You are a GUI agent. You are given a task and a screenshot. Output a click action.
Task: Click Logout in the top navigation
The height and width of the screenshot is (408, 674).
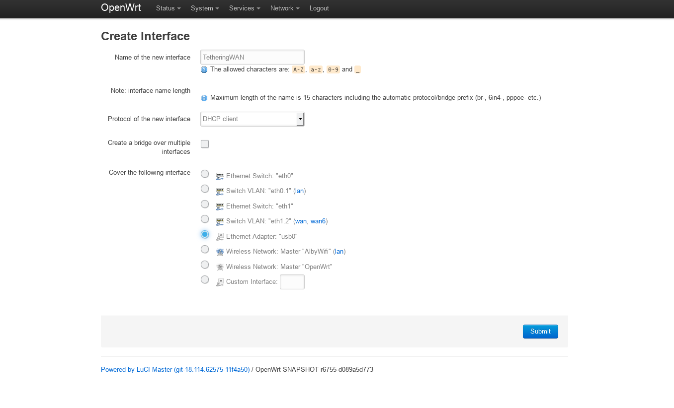point(319,8)
